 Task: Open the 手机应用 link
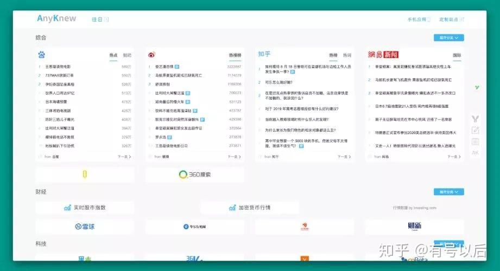419,20
